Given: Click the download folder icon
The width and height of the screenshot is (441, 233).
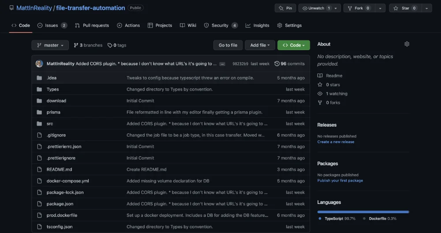Looking at the screenshot, I should pyautogui.click(x=39, y=101).
